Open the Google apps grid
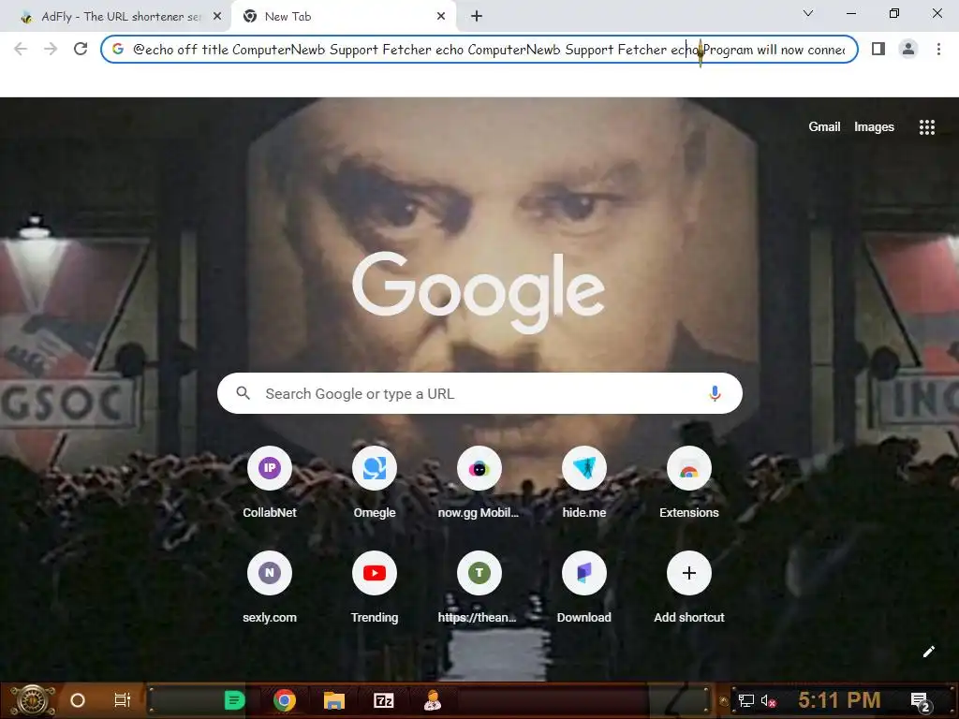959x719 pixels. 926,126
